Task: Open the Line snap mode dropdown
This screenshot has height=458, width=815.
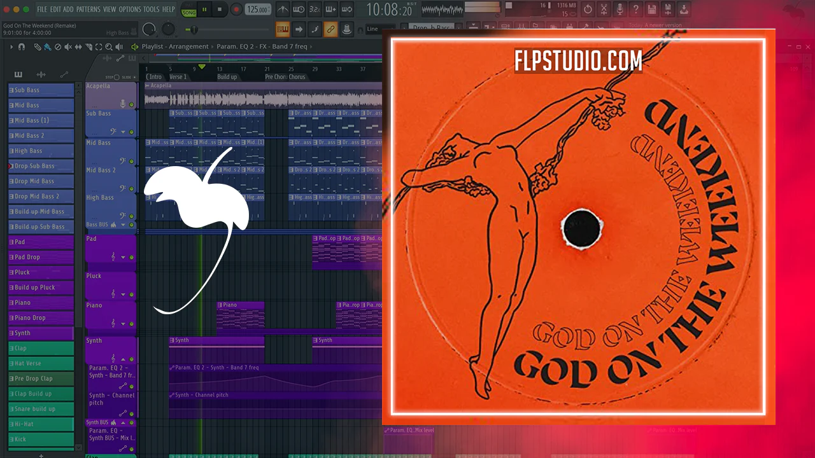Action: point(381,29)
